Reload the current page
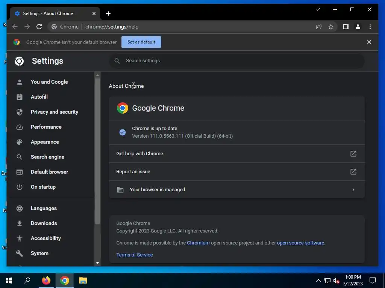The width and height of the screenshot is (385, 288). (x=39, y=27)
